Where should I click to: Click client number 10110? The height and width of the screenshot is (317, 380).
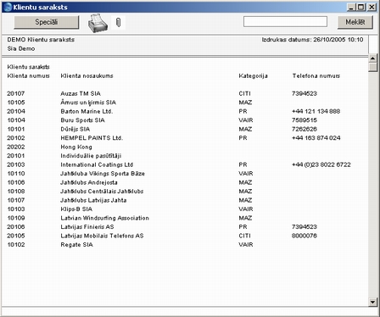click(16, 174)
